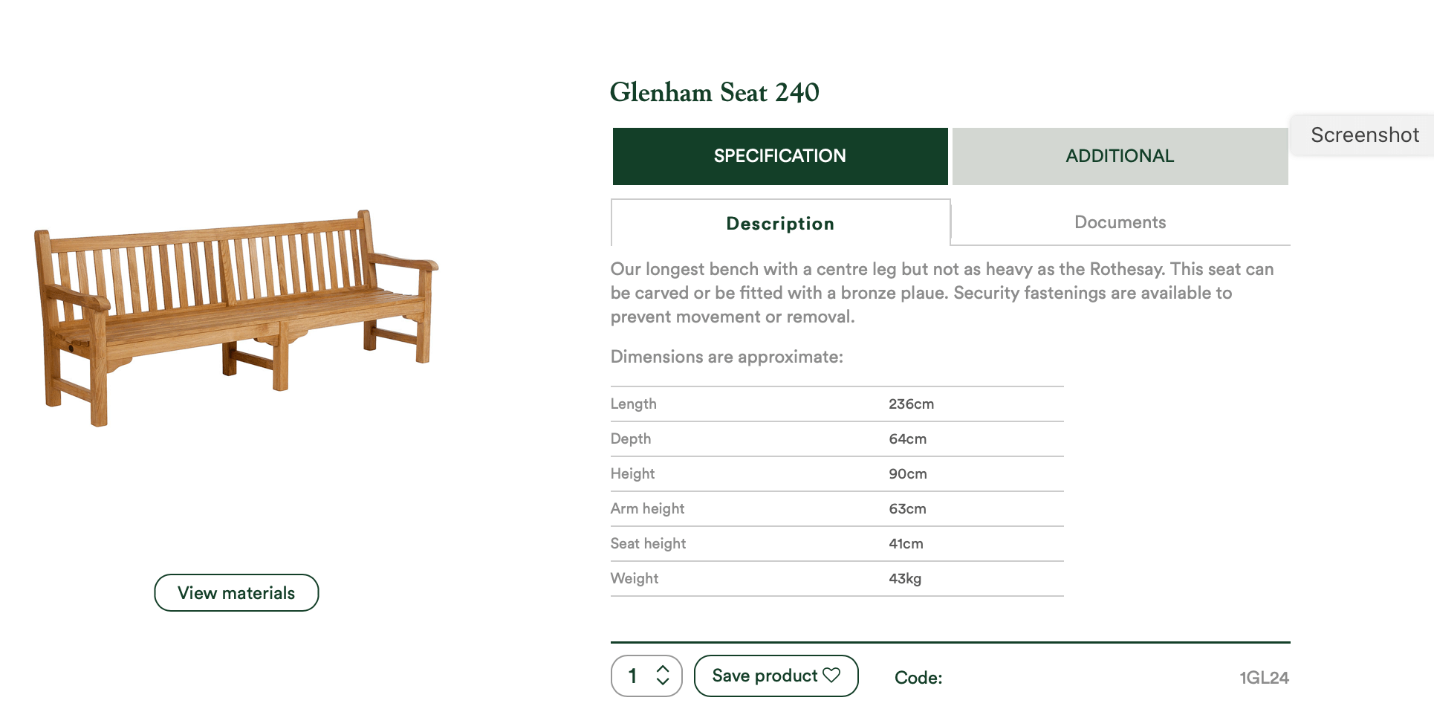Screen dimensions: 1434x709
Task: Decrease quantity with the down arrow
Action: (x=663, y=682)
